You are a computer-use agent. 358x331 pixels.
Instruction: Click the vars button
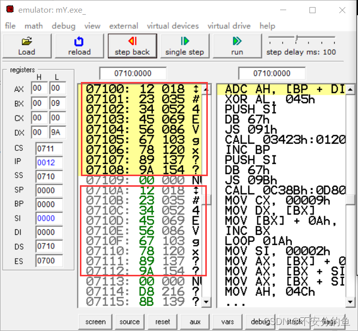point(228,322)
